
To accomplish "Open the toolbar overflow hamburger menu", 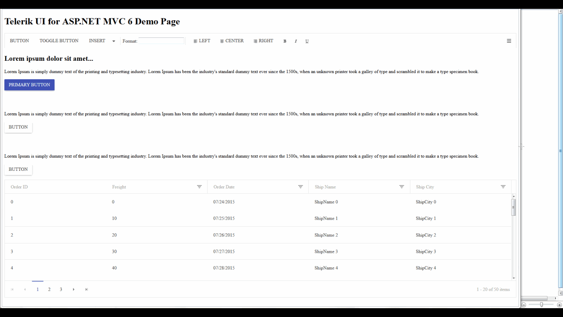I will [x=509, y=41].
